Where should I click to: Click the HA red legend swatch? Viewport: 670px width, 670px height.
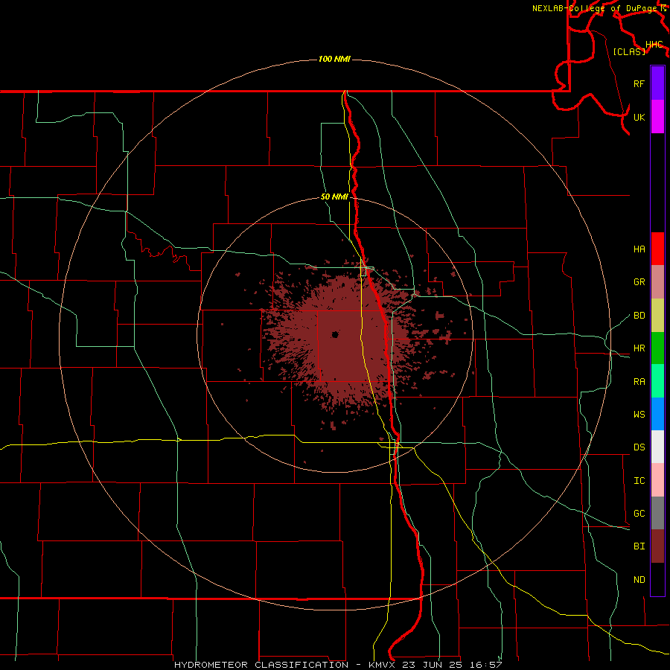click(657, 249)
